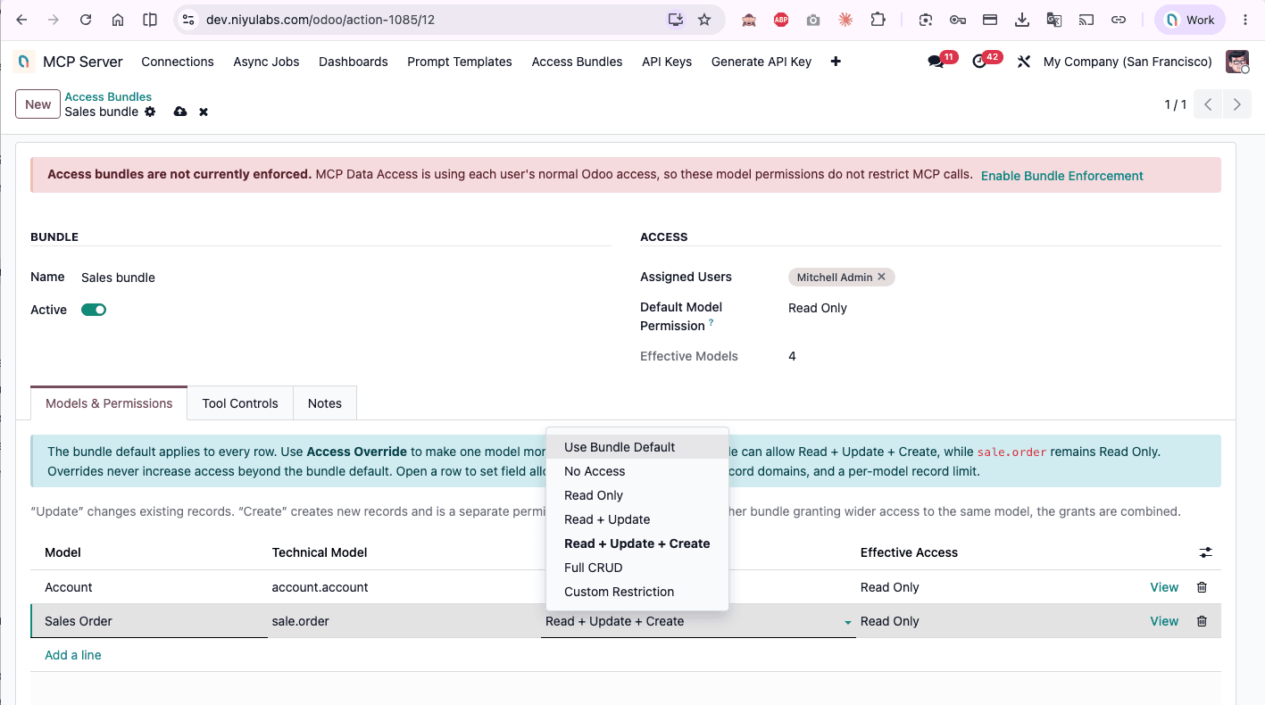Viewport: 1265px width, 705px height.
Task: Save the record with the cloud upload icon
Action: tap(180, 112)
